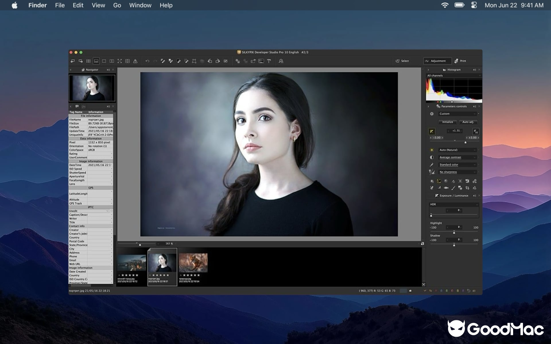551x344 pixels.
Task: Open the Apple menu
Action: click(x=14, y=5)
